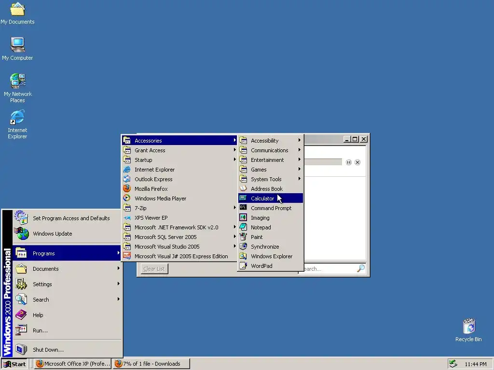The width and height of the screenshot is (494, 370).
Task: Open My Computer desktop icon
Action: [x=17, y=49]
